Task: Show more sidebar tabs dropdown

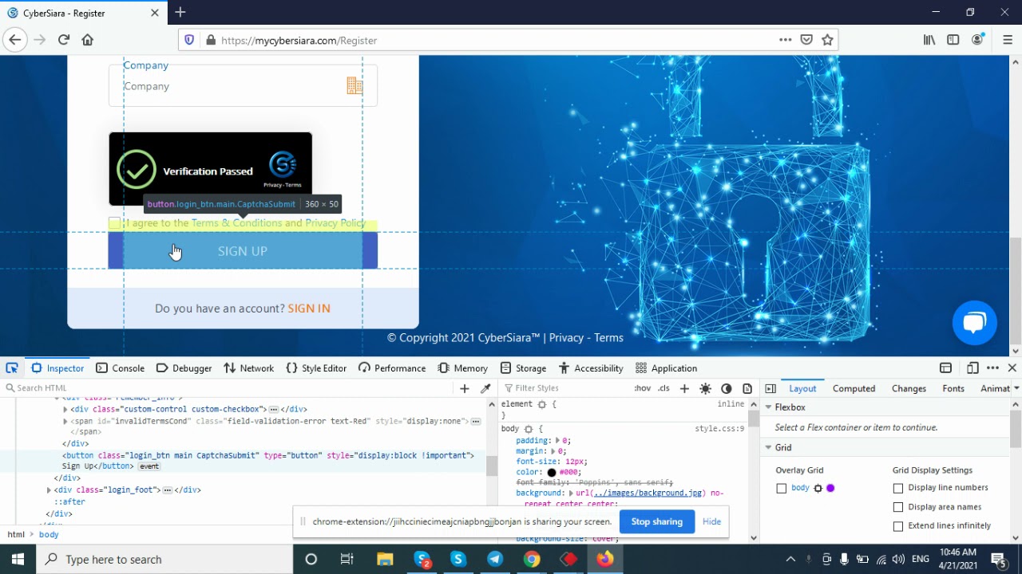Action: [x=1016, y=388]
